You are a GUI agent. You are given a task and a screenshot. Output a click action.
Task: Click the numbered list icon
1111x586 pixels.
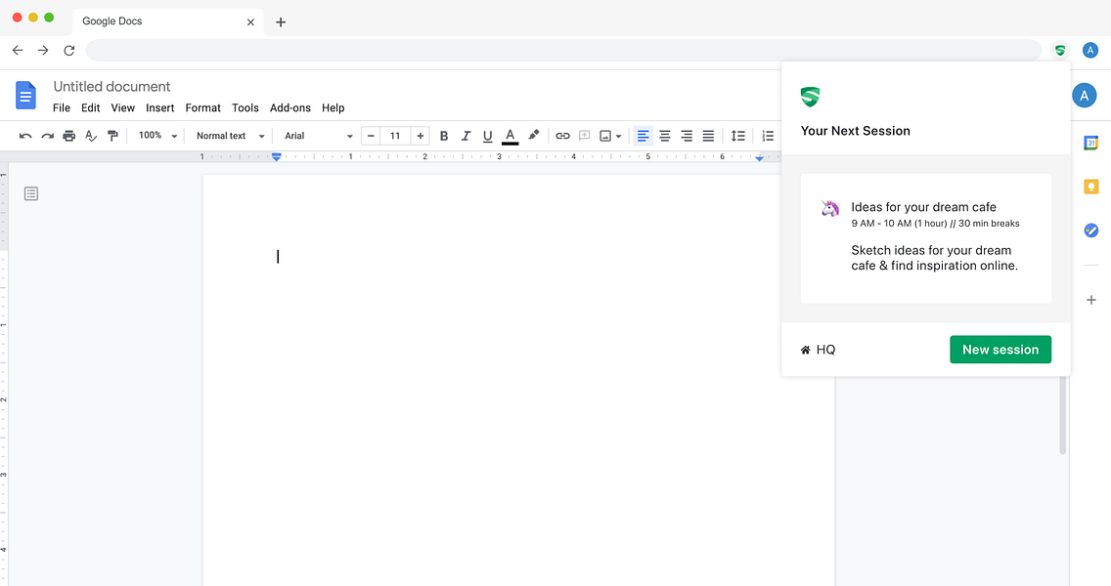coord(768,136)
